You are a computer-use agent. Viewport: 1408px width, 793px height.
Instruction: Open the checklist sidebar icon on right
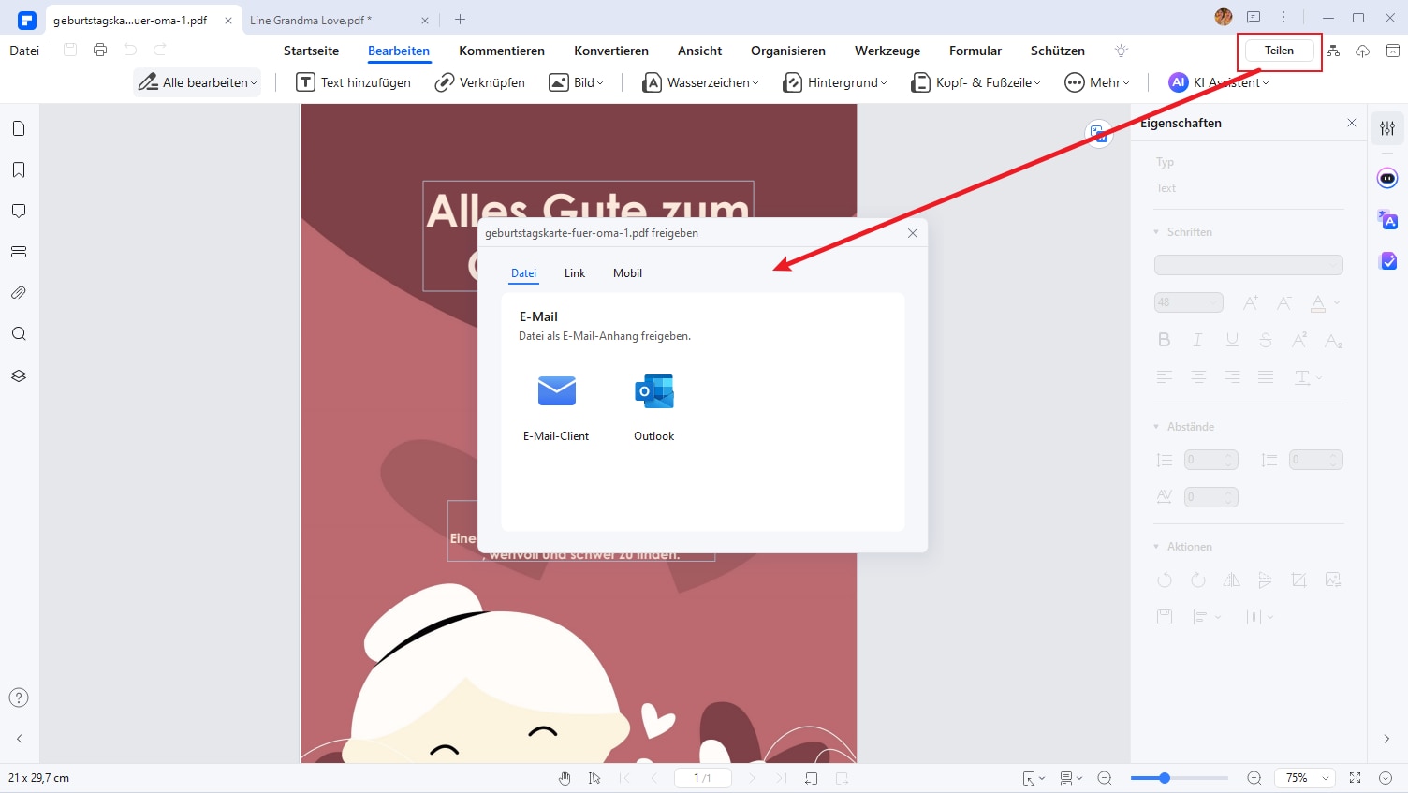coord(1387,261)
